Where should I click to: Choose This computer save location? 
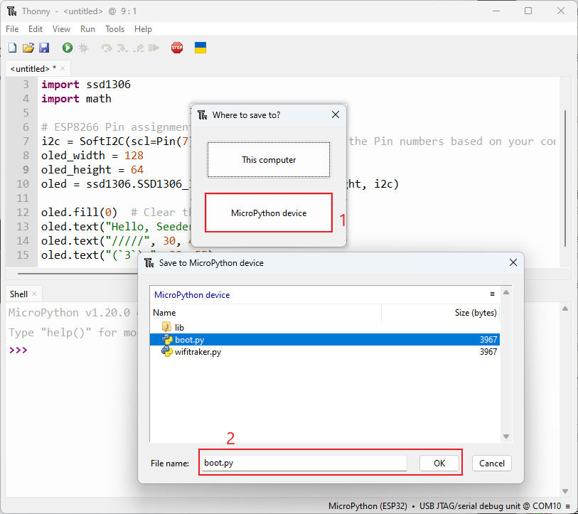click(x=269, y=160)
